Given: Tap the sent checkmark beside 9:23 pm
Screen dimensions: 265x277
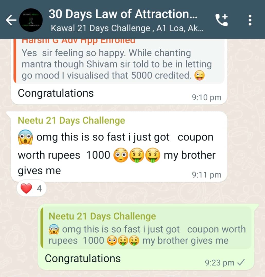Looking at the screenshot, I should (241, 262).
